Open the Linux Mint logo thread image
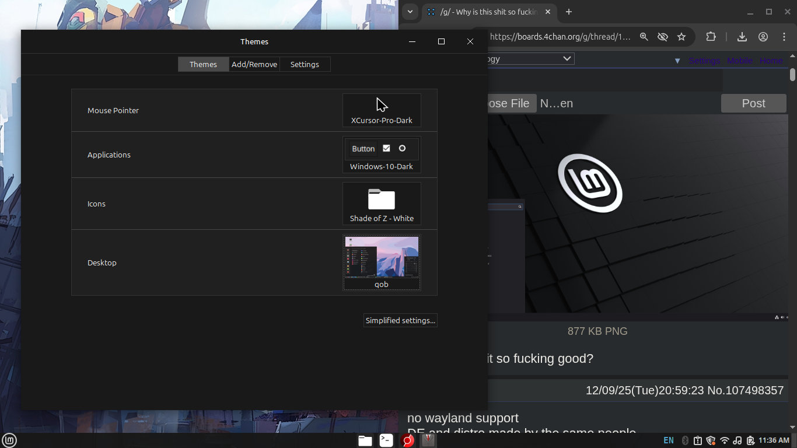Screen dimensions: 797x448 (x=638, y=218)
